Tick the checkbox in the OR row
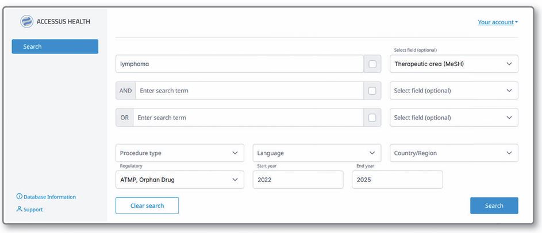The height and width of the screenshot is (233, 542). 372,118
